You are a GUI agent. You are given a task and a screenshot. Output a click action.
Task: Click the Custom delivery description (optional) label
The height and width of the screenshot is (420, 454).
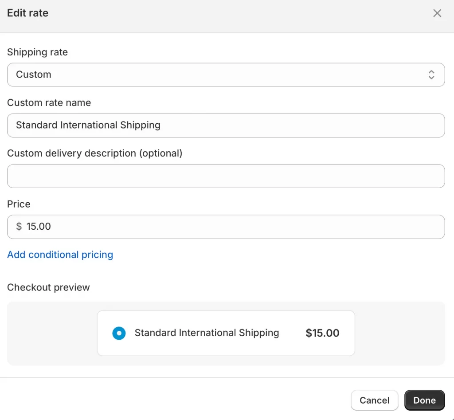(94, 153)
